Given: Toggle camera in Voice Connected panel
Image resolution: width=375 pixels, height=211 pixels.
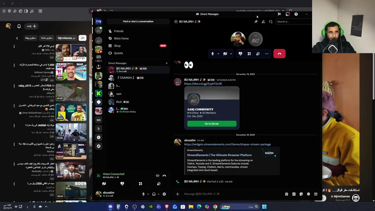Looking at the screenshot, I should pyautogui.click(x=104, y=183).
